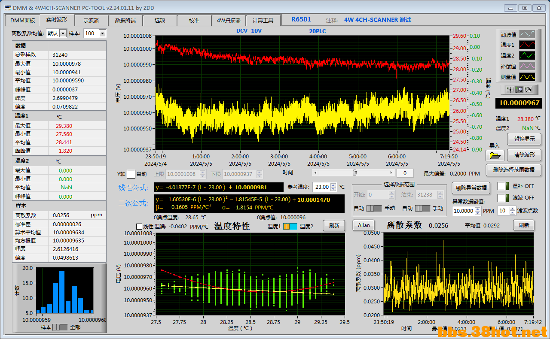
Task: Open the 计算工具 tab
Action: click(263, 20)
